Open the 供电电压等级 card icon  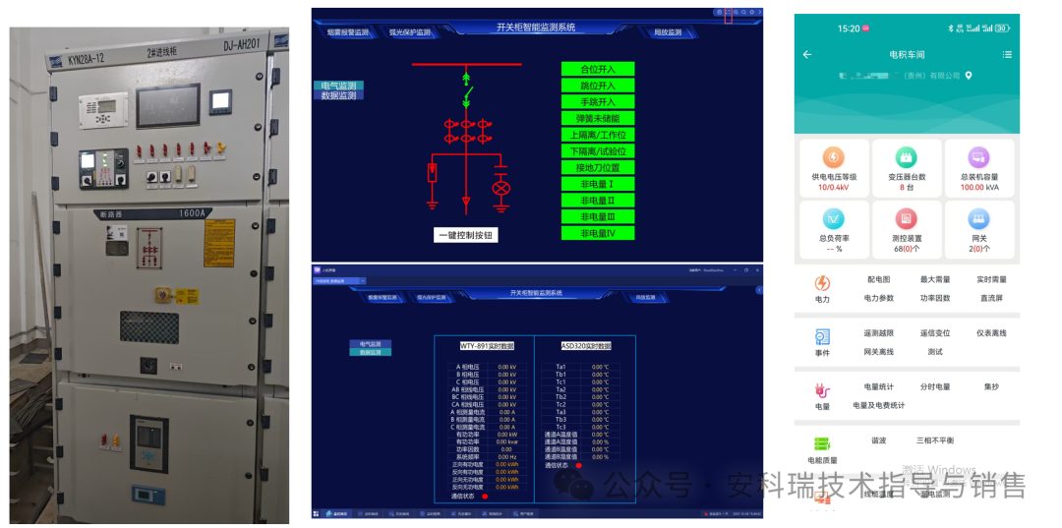[833, 157]
